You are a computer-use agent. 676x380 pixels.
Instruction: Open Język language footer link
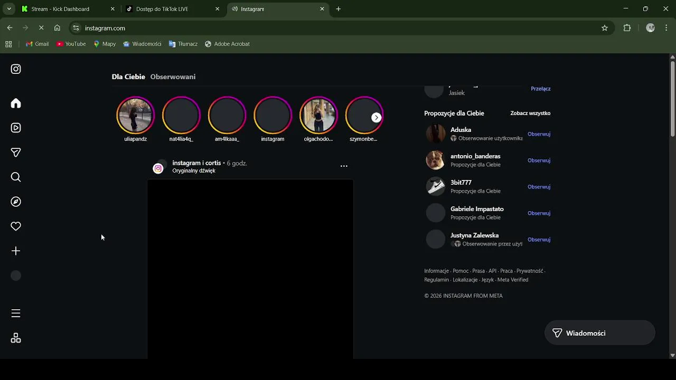[x=487, y=280]
